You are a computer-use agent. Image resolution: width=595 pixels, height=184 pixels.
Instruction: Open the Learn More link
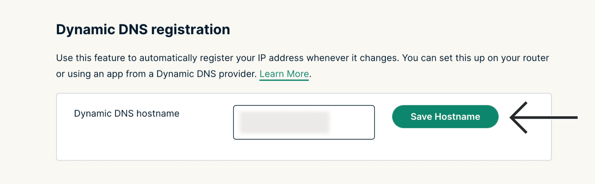click(284, 74)
